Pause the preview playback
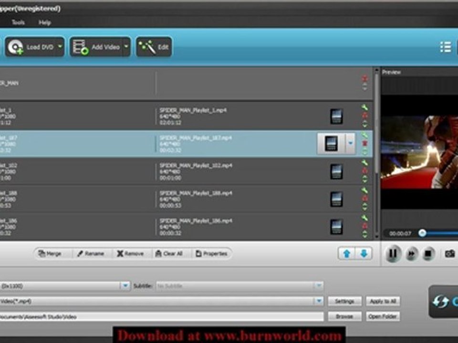This screenshot has height=343, width=458. (x=393, y=253)
